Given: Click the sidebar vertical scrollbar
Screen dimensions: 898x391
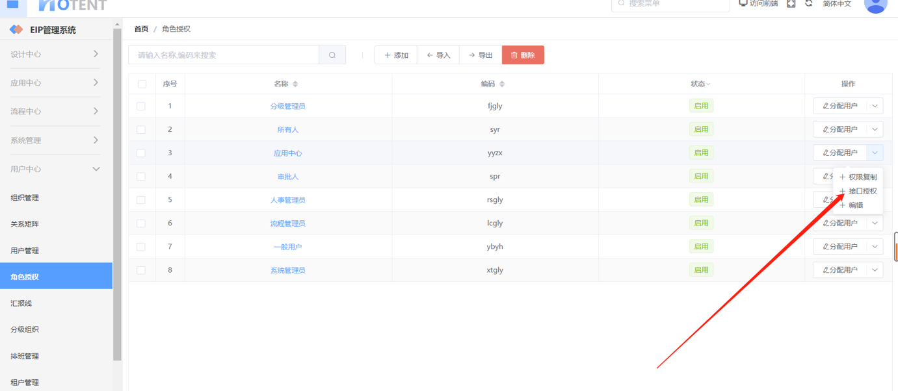Looking at the screenshot, I should [x=117, y=195].
